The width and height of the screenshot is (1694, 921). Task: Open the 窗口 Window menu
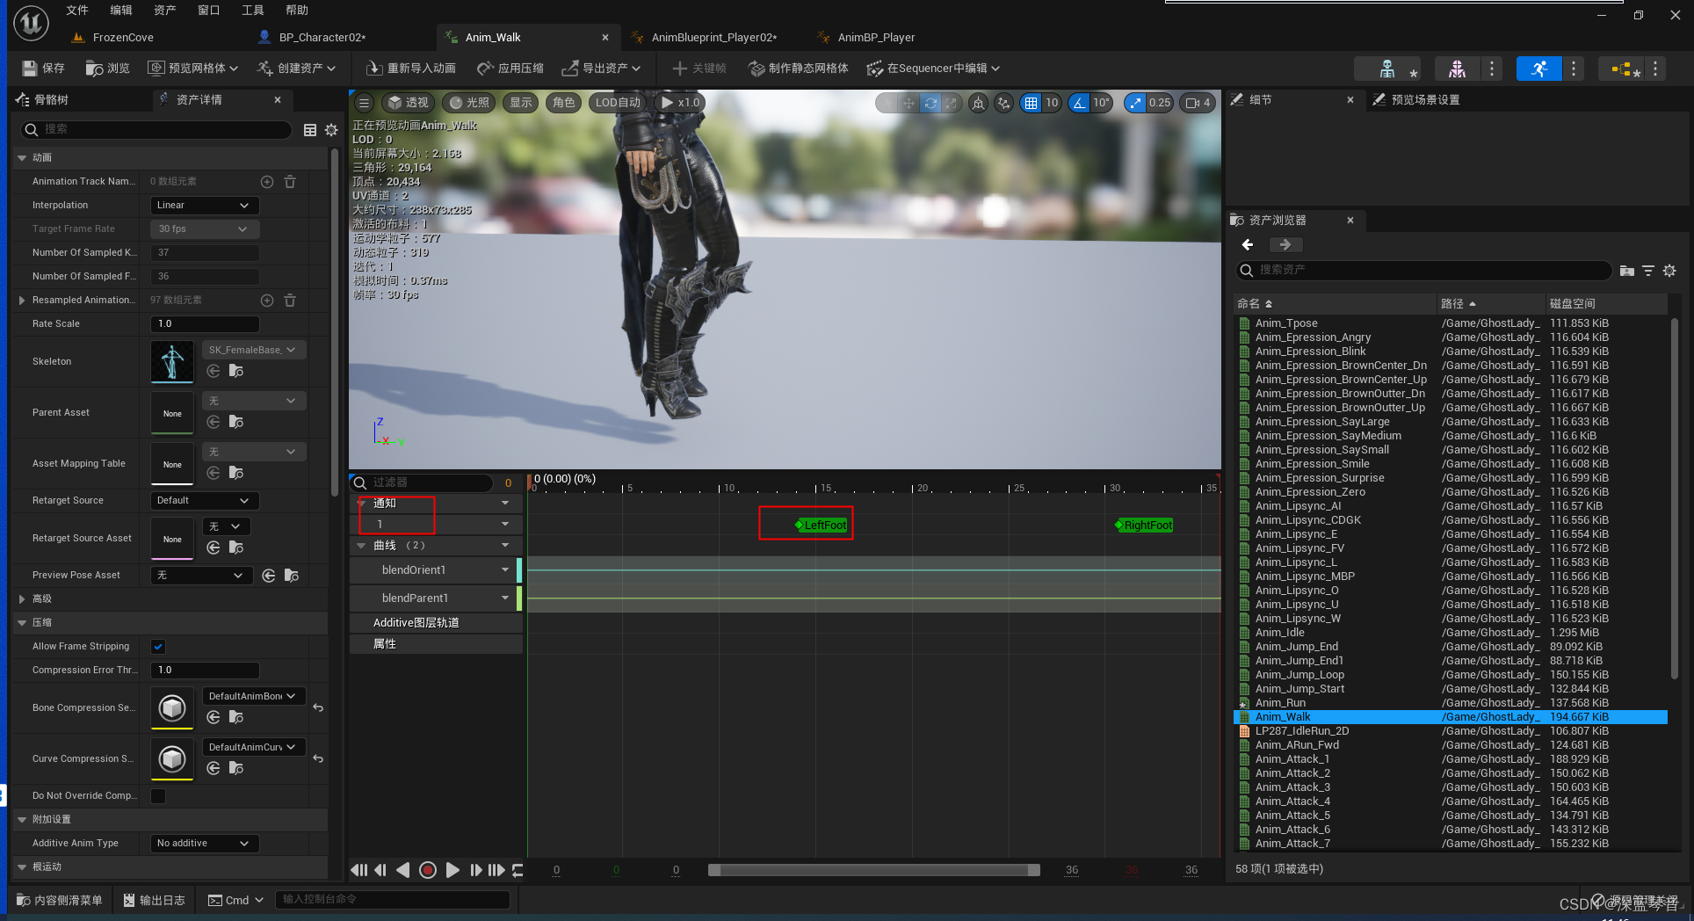coord(209,11)
